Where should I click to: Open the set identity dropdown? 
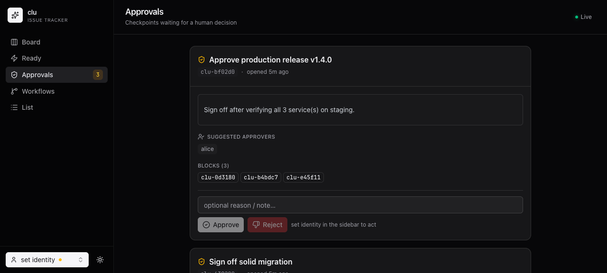coord(47,260)
